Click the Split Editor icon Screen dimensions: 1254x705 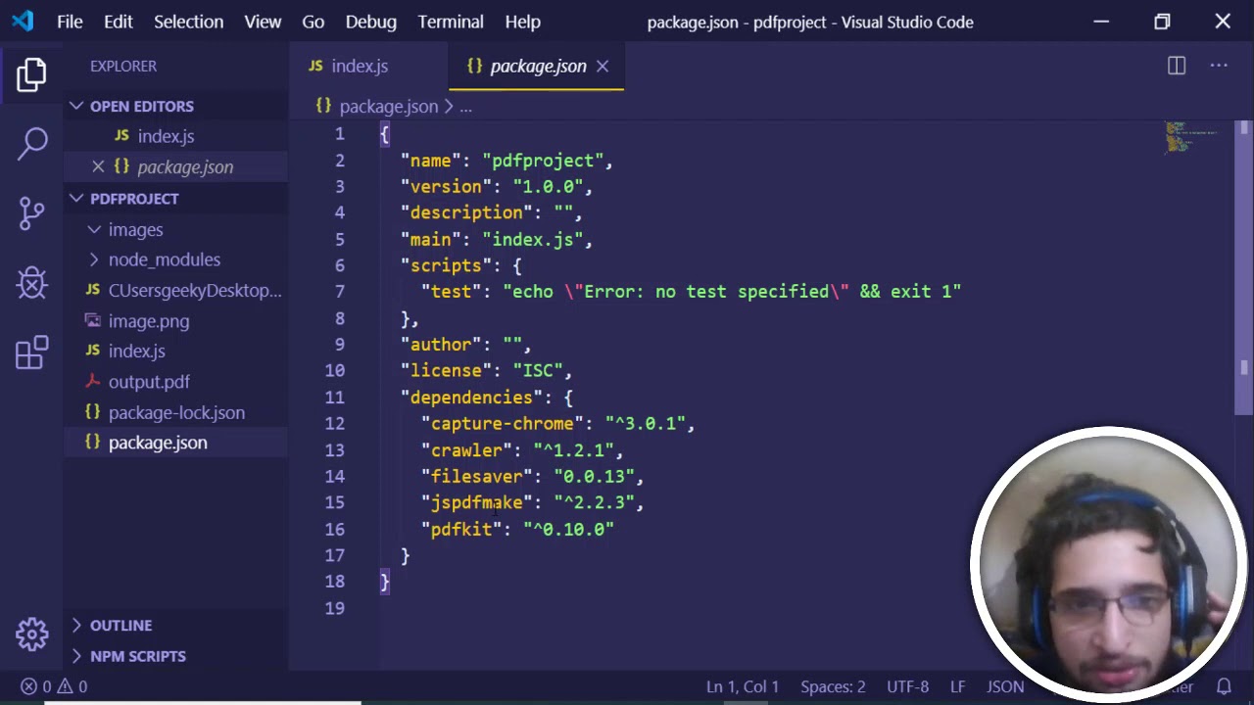1177,66
